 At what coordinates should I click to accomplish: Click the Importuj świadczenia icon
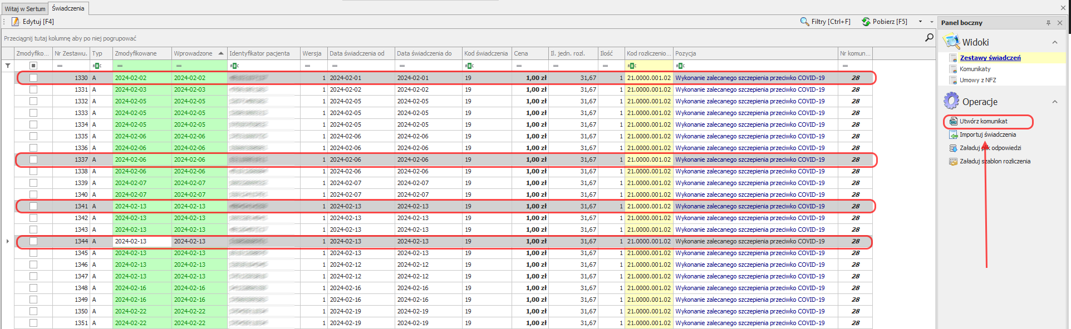[x=954, y=135]
